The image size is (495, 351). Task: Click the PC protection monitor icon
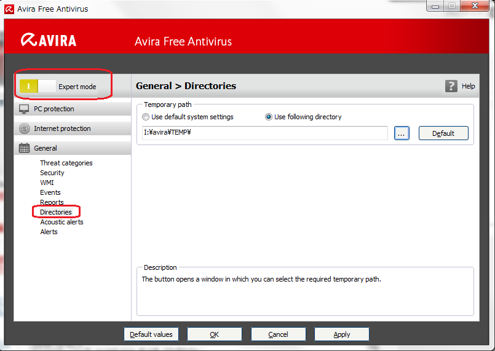(x=24, y=109)
